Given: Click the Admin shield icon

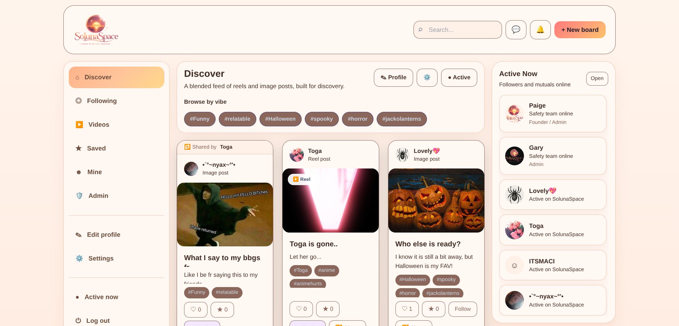Looking at the screenshot, I should [79, 196].
